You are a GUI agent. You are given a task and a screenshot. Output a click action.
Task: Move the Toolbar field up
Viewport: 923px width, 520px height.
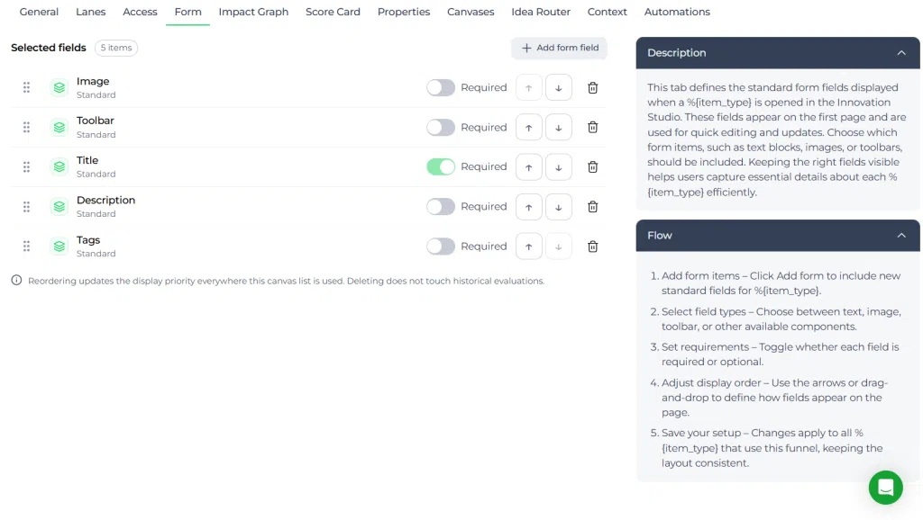click(x=528, y=128)
